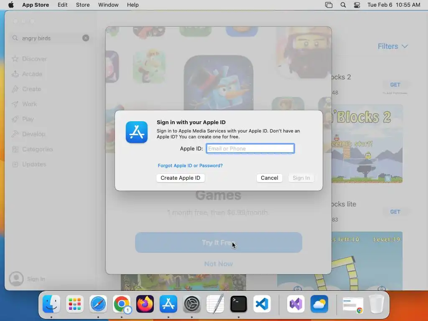Open Finder from the Dock
This screenshot has width=428, height=321.
[51, 304]
